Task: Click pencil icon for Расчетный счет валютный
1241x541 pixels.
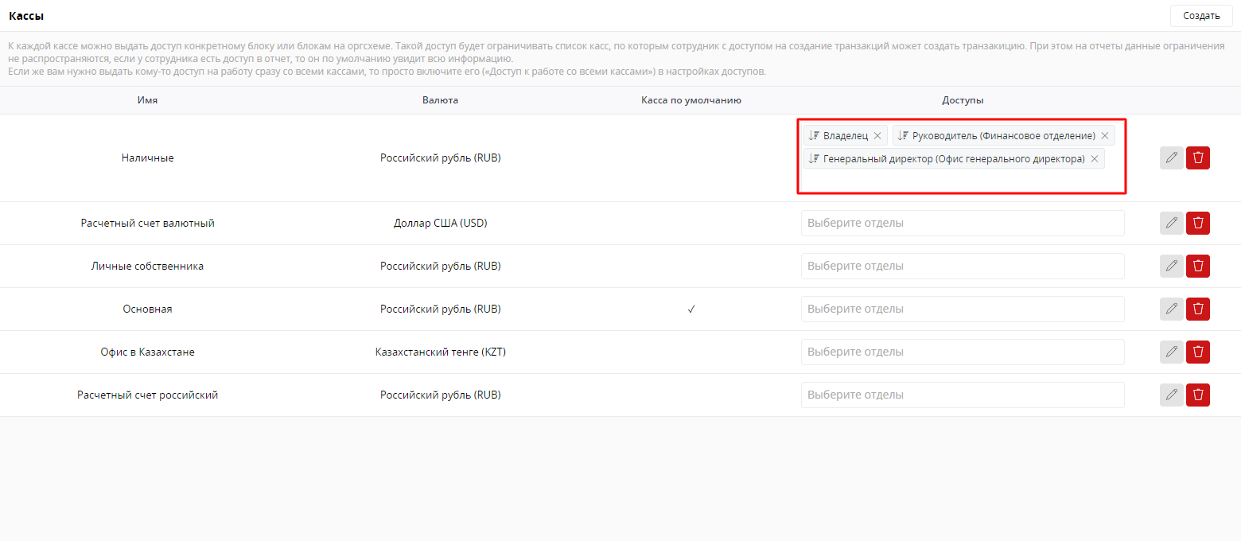Action: [1171, 224]
